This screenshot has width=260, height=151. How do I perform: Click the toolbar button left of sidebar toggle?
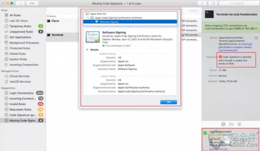click(x=202, y=3)
